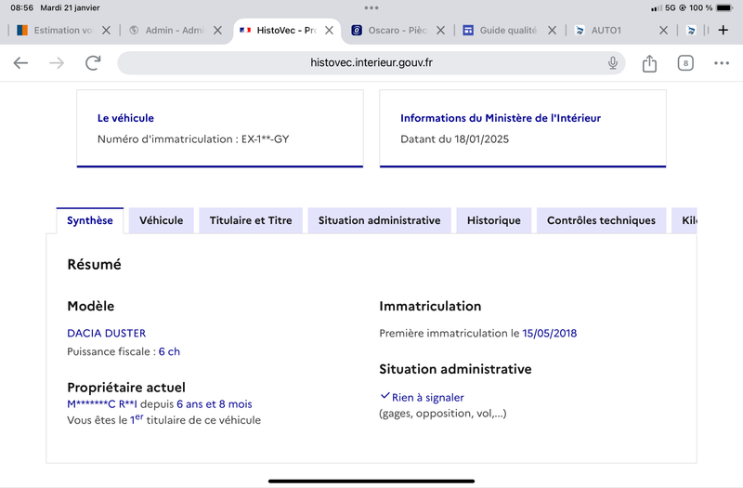
Task: Tap the microphone icon in address bar
Action: point(613,62)
